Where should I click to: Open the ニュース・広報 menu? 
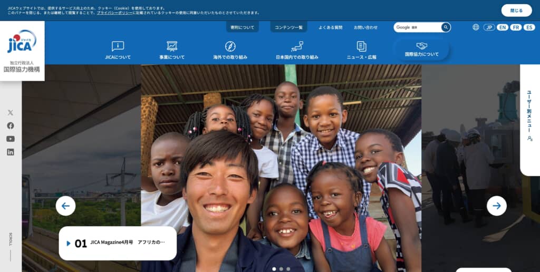pos(361,50)
